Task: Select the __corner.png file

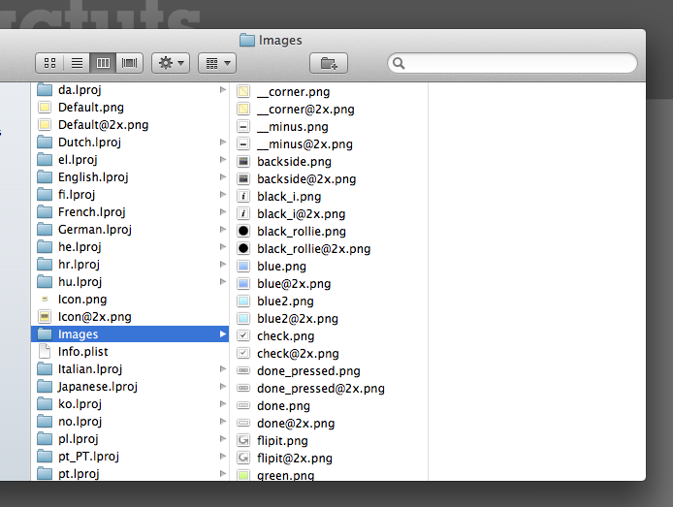Action: click(x=329, y=91)
